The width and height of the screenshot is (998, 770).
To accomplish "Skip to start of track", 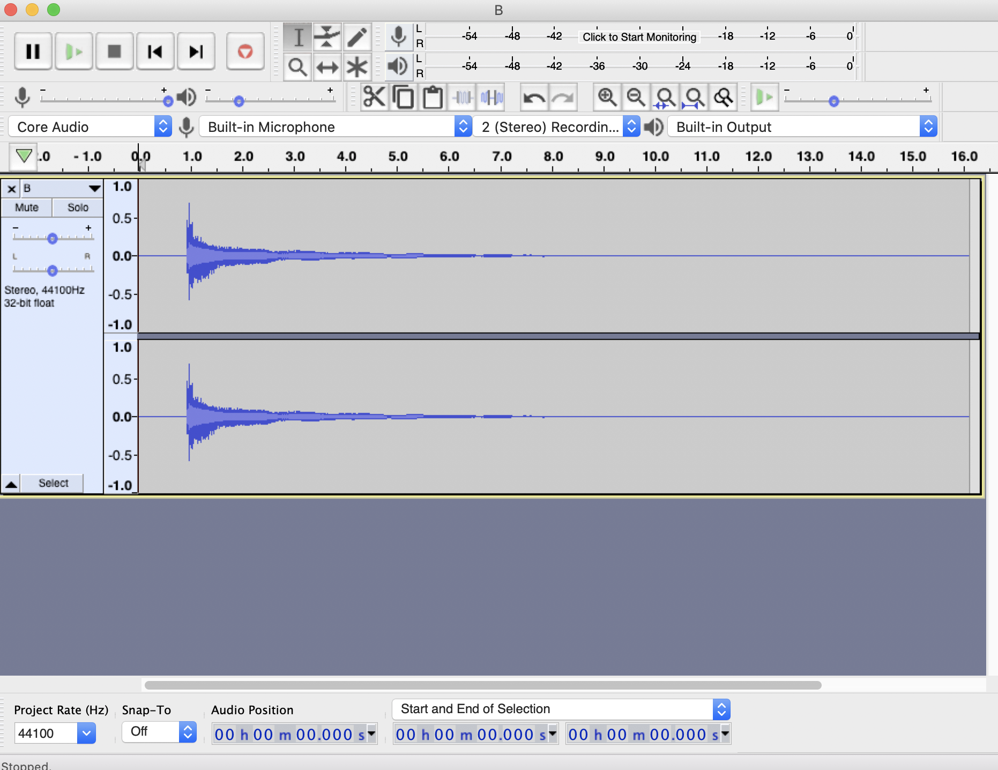I will [x=155, y=51].
